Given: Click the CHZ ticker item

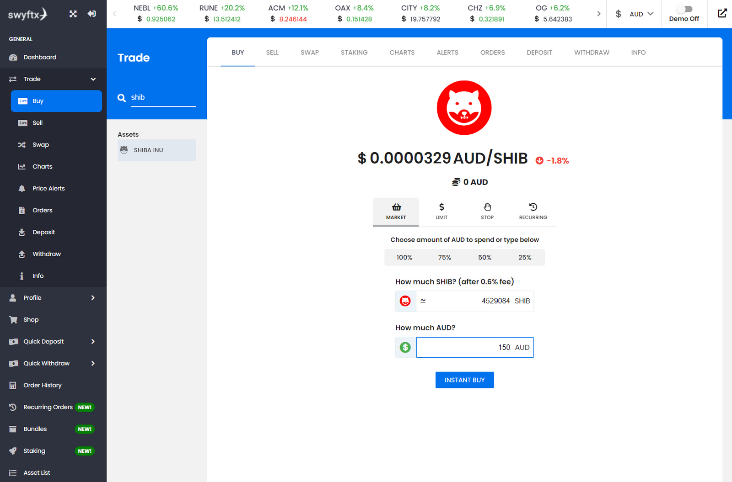Looking at the screenshot, I should coord(486,14).
